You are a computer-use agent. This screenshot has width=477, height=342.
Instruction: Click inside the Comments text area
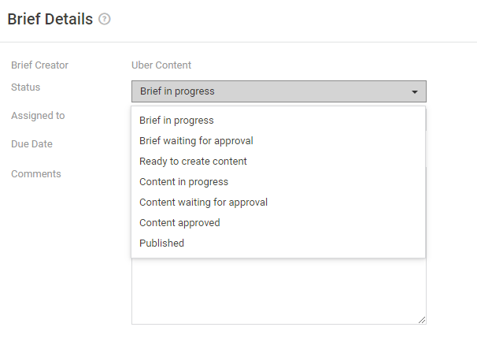(279, 291)
